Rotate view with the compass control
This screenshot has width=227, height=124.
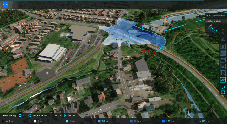coord(212,29)
